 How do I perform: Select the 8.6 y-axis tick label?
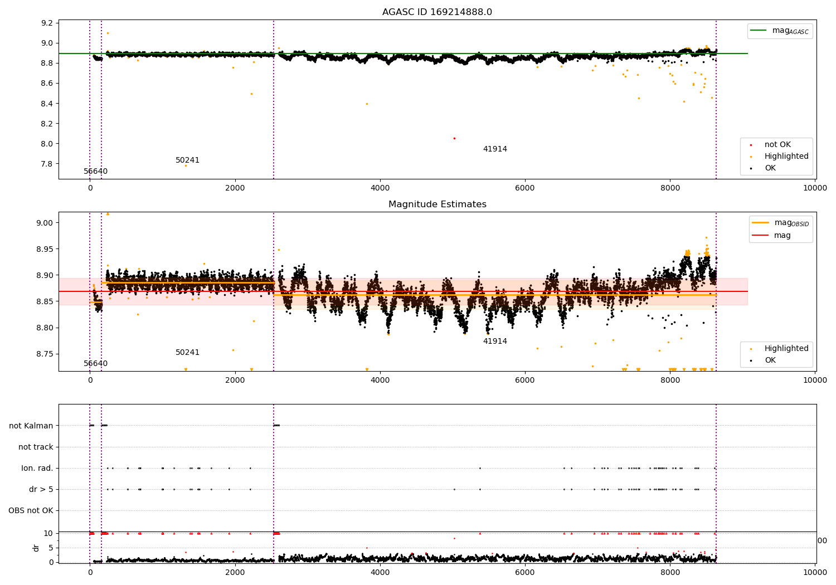point(47,84)
